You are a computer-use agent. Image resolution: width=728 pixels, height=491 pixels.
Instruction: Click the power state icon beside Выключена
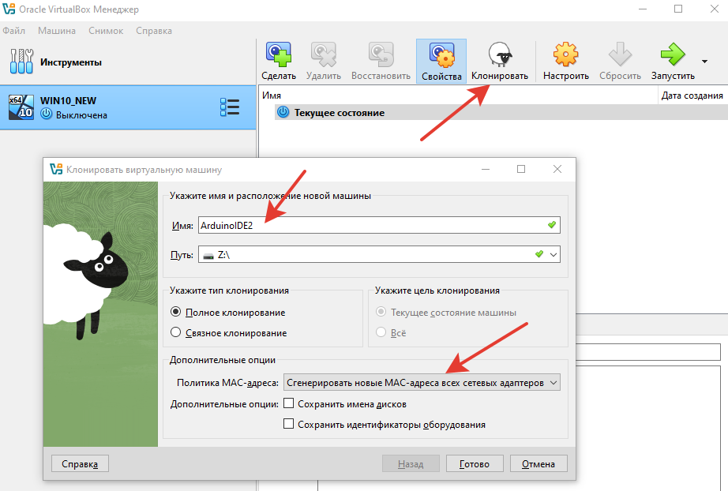[46, 114]
